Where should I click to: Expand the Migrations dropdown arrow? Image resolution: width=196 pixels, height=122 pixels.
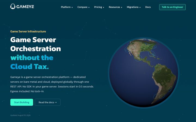(x=140, y=8)
